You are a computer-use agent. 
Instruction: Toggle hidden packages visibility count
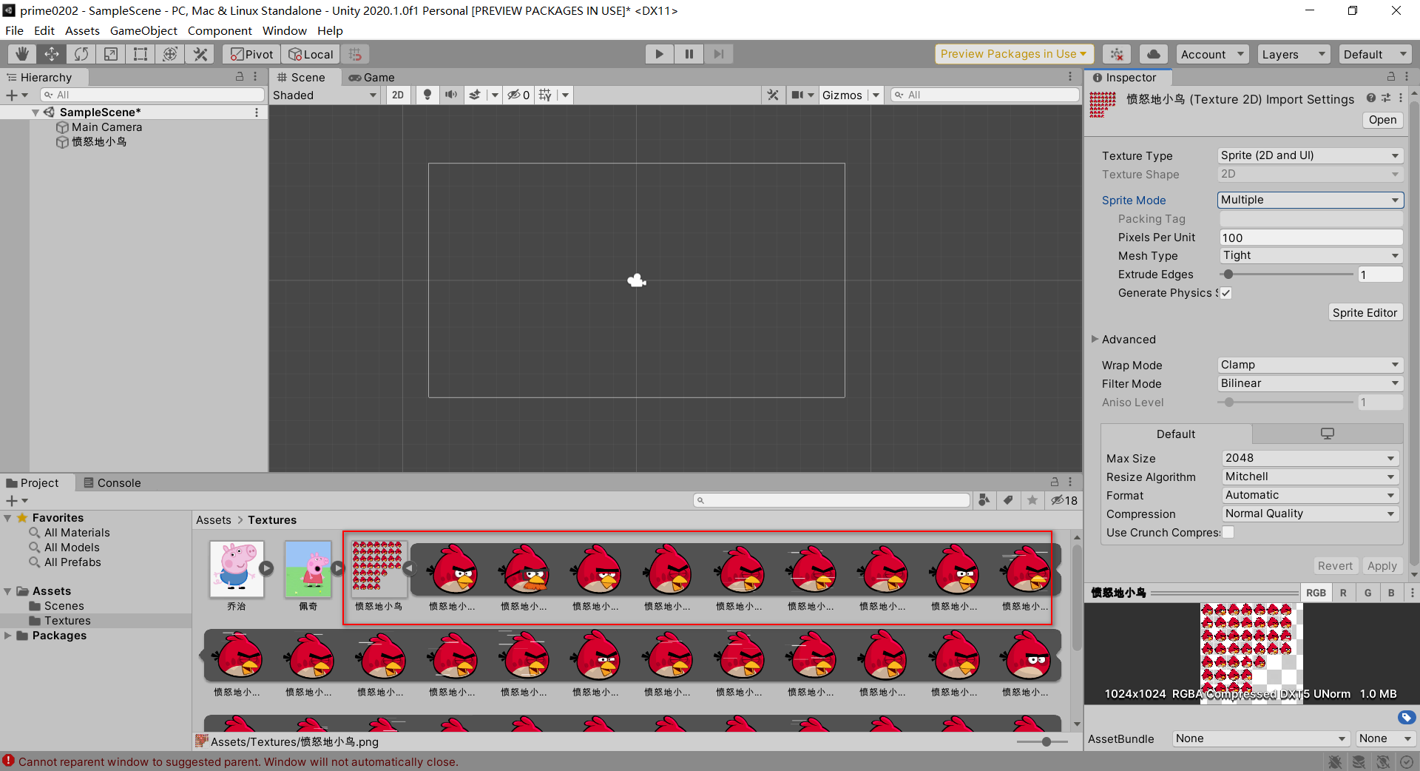(x=1064, y=500)
